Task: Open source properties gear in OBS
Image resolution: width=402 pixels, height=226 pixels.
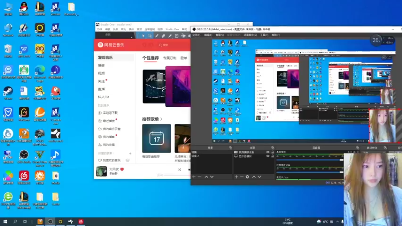Action: [247, 177]
